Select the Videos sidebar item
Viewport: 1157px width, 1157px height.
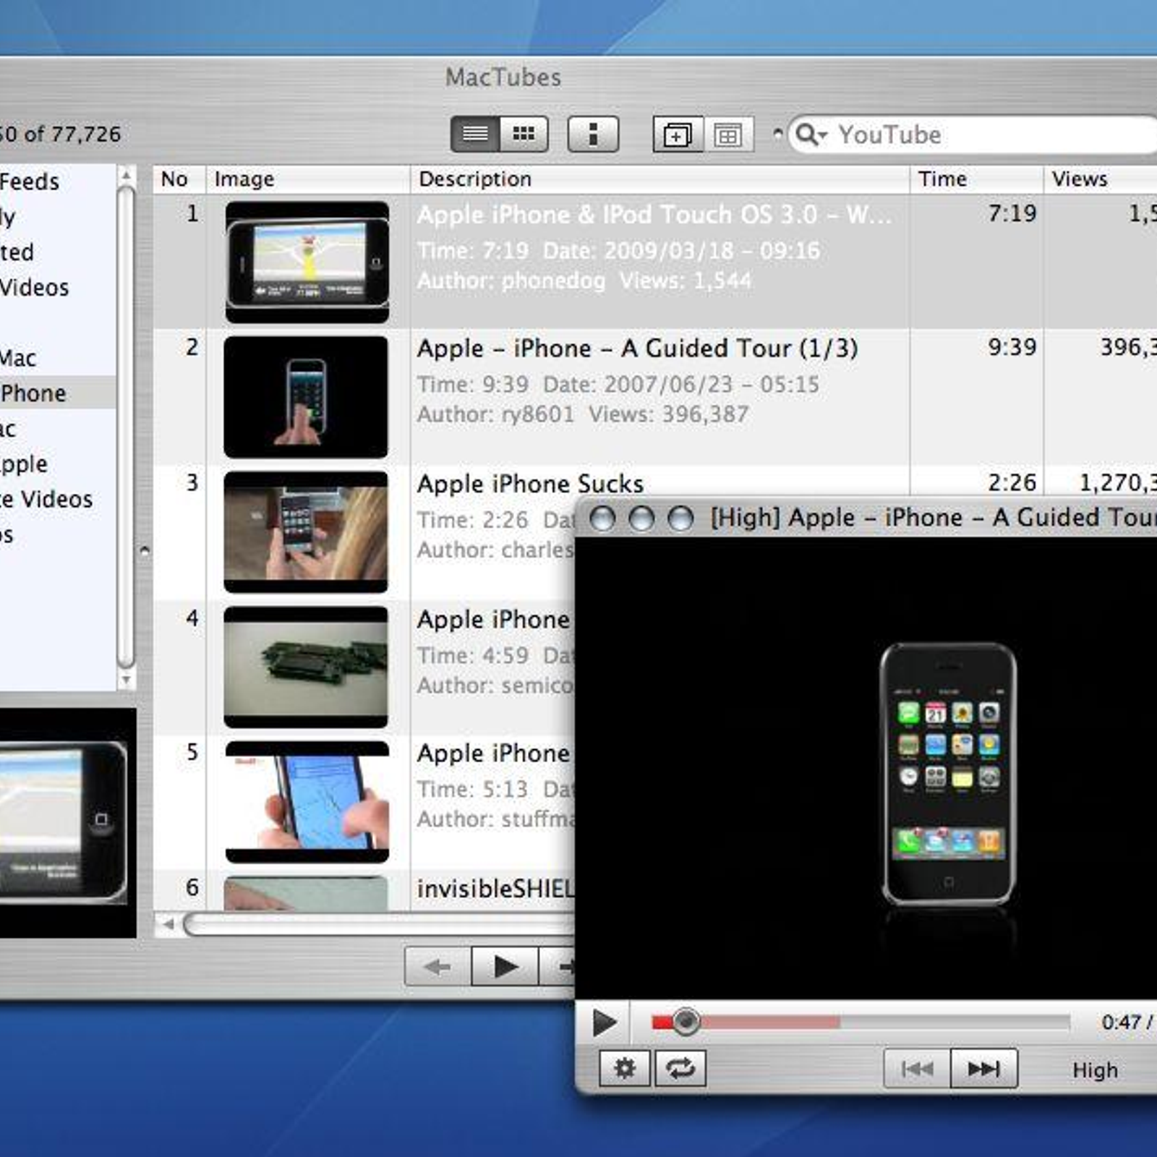pyautogui.click(x=58, y=288)
